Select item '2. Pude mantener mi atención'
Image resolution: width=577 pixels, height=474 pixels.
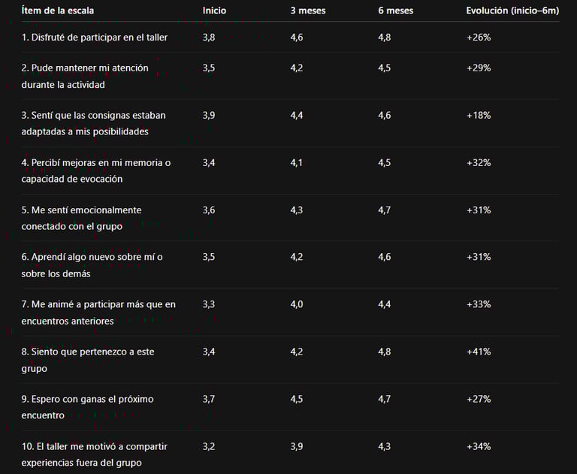click(85, 76)
